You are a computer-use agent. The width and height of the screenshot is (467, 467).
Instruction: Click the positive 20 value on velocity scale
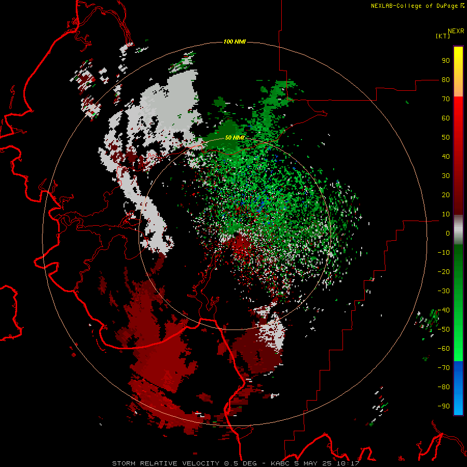tap(446, 195)
